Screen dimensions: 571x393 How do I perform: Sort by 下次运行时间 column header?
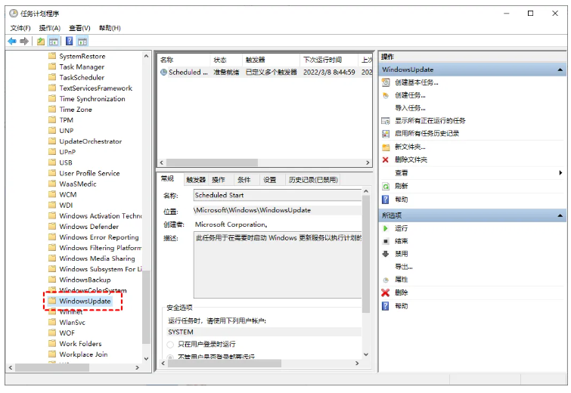click(x=329, y=60)
